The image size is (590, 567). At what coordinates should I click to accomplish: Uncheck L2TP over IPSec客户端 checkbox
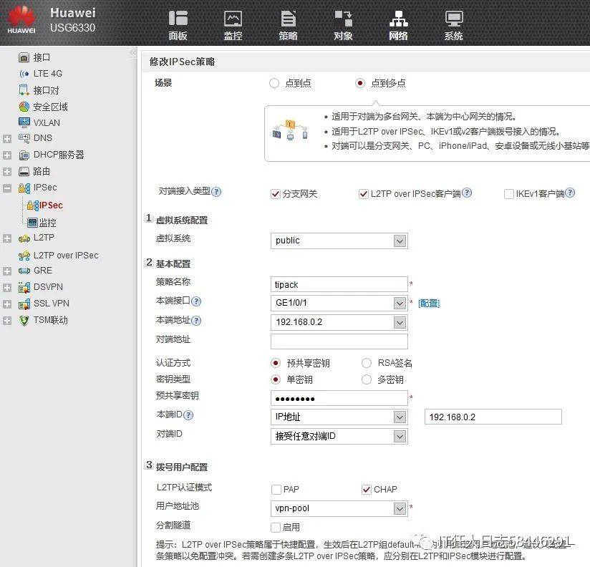(364, 194)
